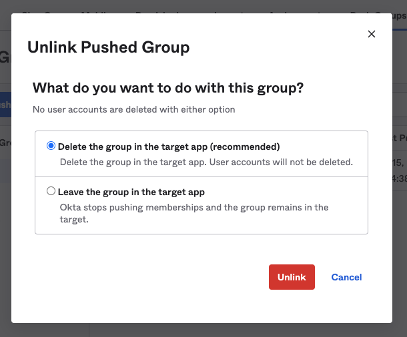407x337 pixels.
Task: Click the 'What do you want to do' heading
Action: click(168, 87)
